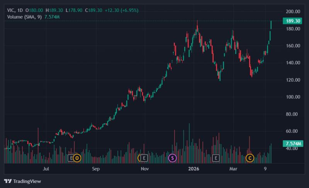Click the 160.00 price axis label
This screenshot has width=309, height=188.
293,45
